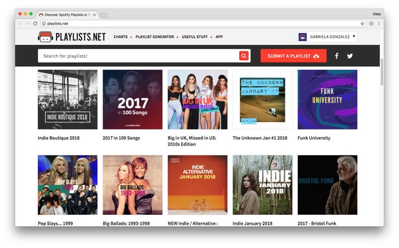Click the Big Ballads: 1993-1998 title
The image size is (399, 248).
coord(126,223)
